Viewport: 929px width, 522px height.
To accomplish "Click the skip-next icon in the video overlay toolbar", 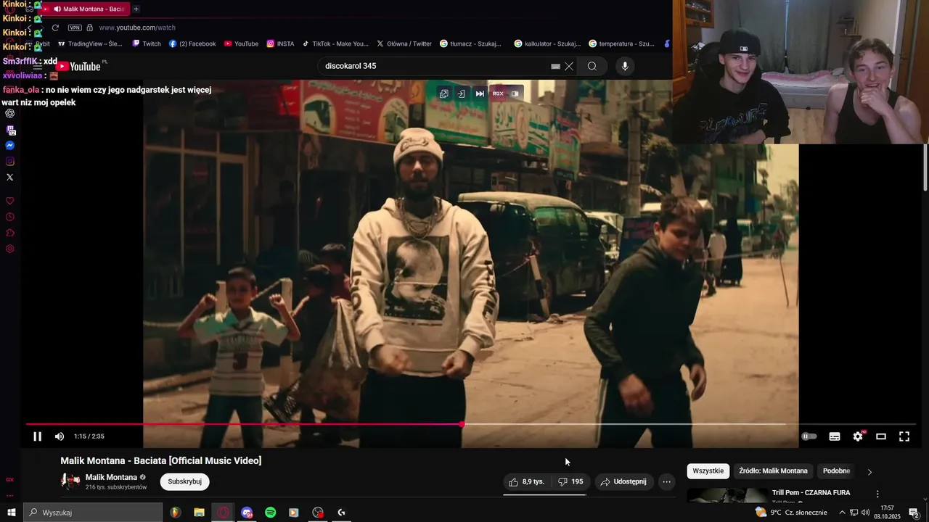I will (x=480, y=94).
